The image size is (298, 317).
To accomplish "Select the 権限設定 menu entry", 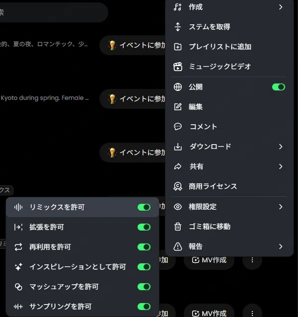I will tap(229, 207).
